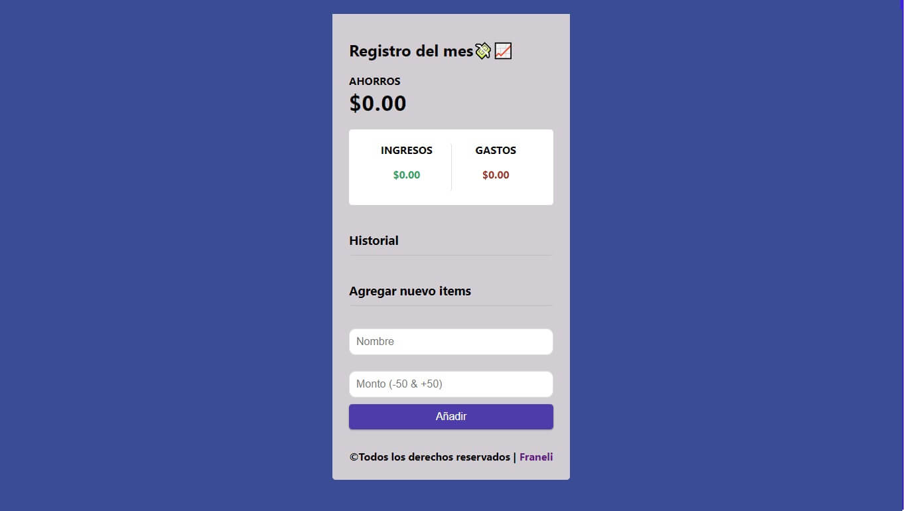Focus the Monto amount input field
Image resolution: width=905 pixels, height=511 pixels.
tap(451, 384)
